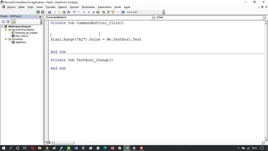Select VBAProject (Pasta1) root item
The image size is (268, 151).
pos(20,26)
